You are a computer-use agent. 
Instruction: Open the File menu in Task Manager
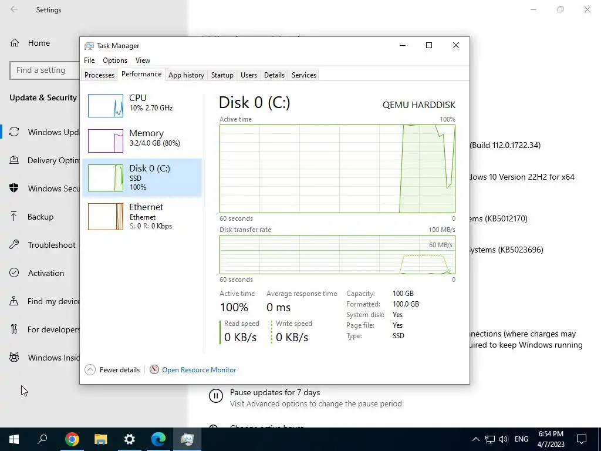click(89, 60)
